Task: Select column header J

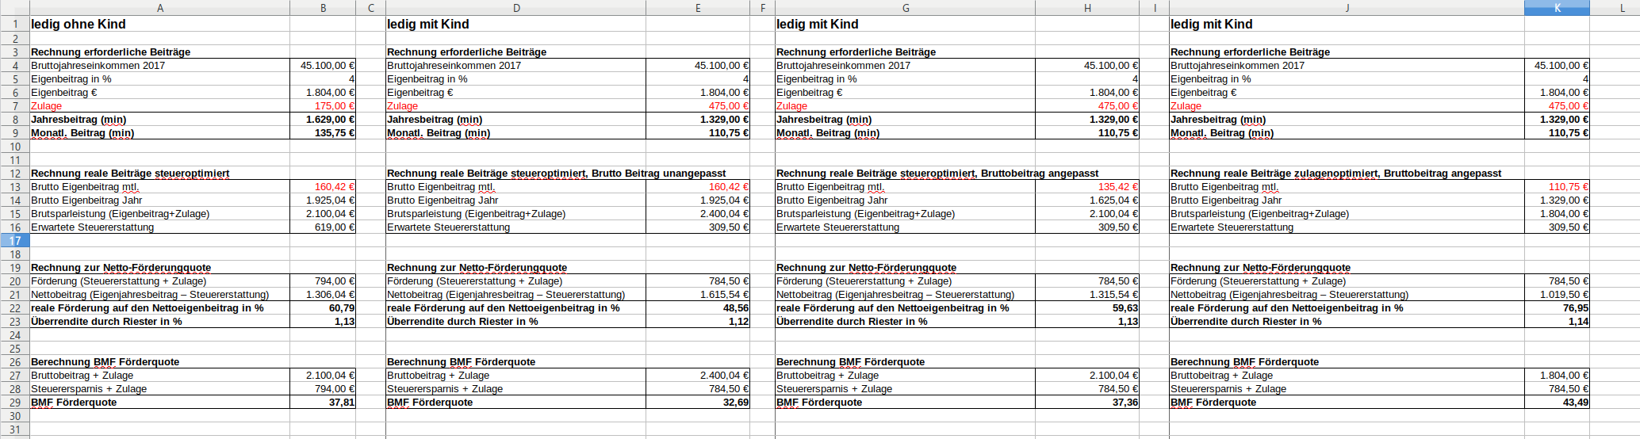Action: [x=1347, y=8]
